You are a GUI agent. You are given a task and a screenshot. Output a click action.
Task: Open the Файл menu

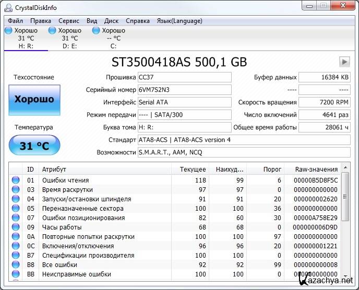coord(16,21)
